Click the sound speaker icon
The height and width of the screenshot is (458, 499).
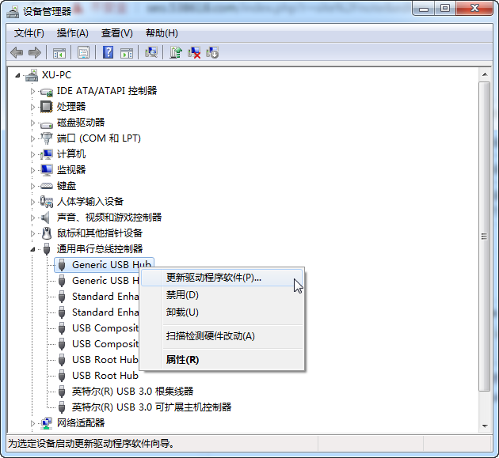tap(46, 218)
